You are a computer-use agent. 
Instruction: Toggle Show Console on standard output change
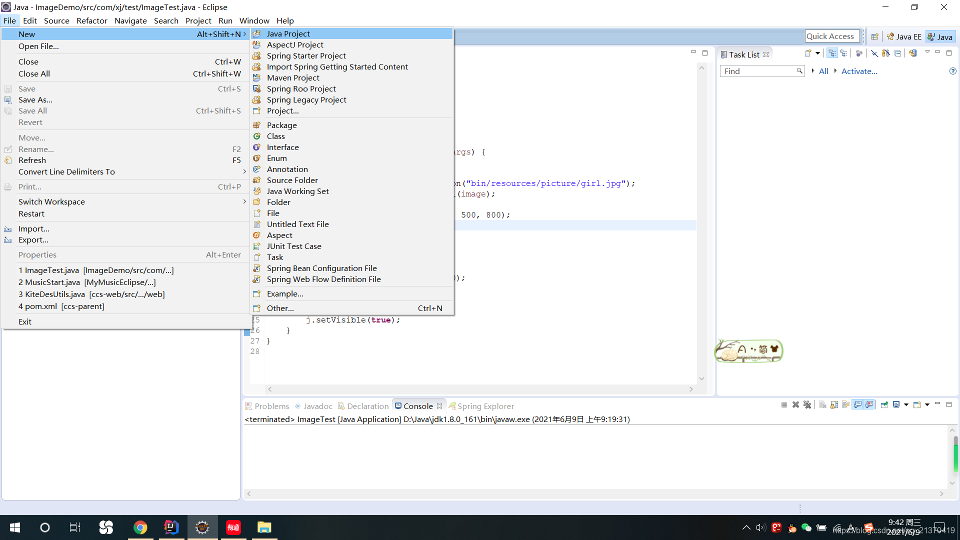[x=858, y=405]
